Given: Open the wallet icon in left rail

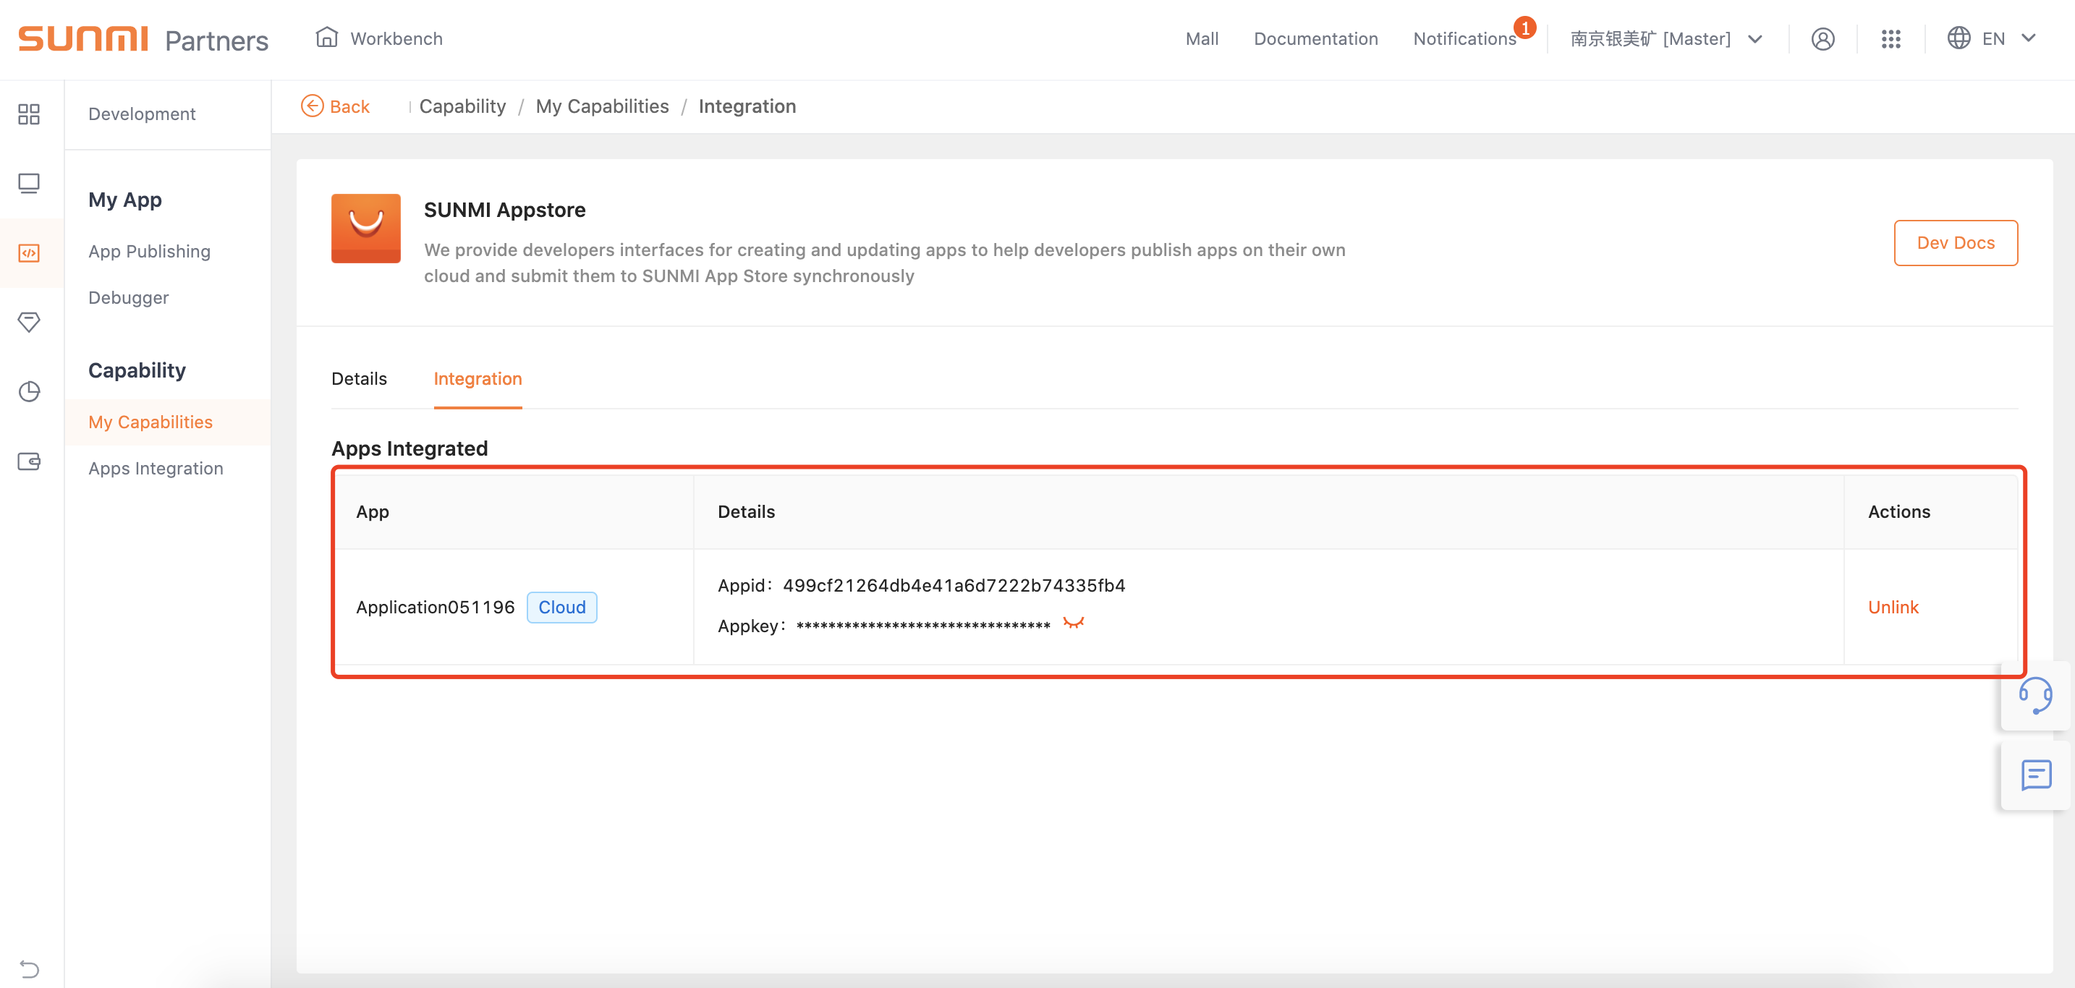Looking at the screenshot, I should click(29, 461).
